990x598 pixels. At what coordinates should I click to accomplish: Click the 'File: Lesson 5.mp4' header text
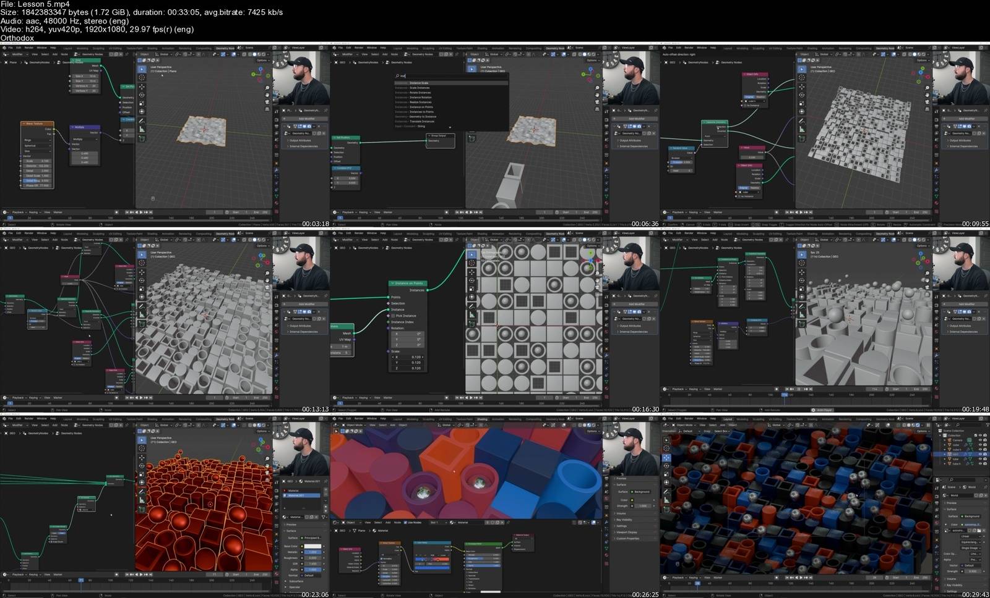point(35,4)
